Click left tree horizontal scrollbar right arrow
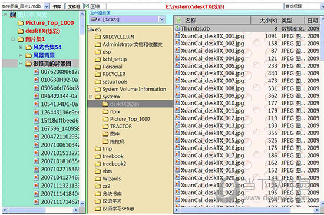The width and height of the screenshot is (324, 215). click(75, 210)
